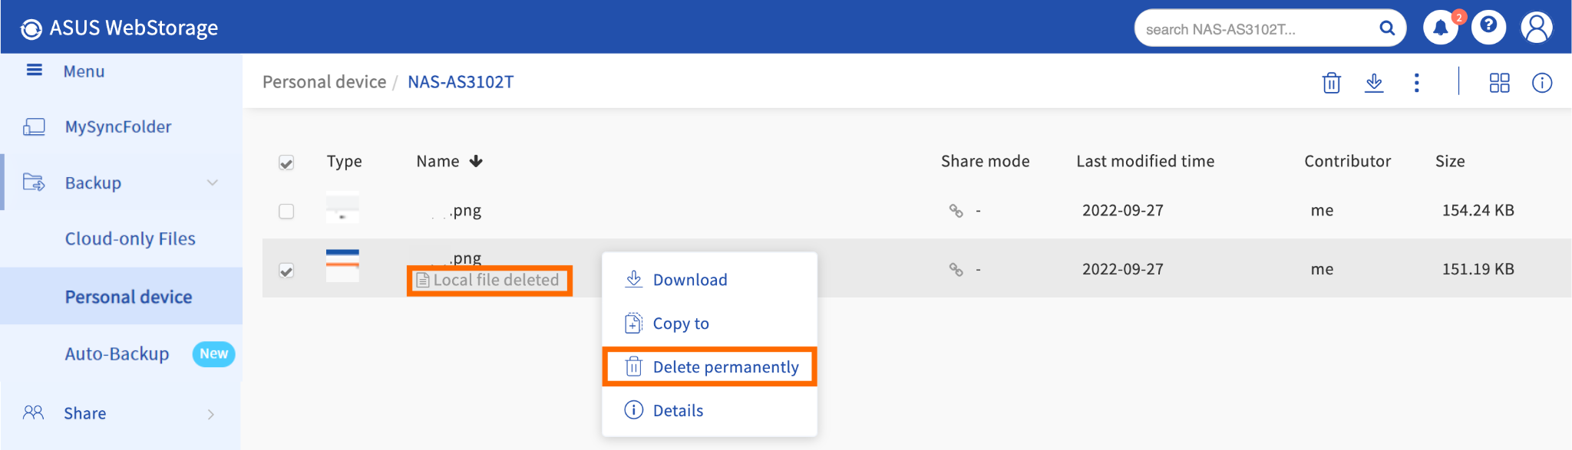Open the help question mark icon

click(1488, 27)
